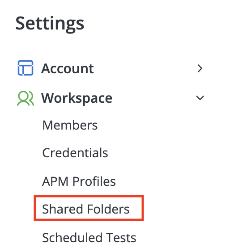Click the word Account next to icon
This screenshot has height=252, width=230.
pyautogui.click(x=68, y=69)
